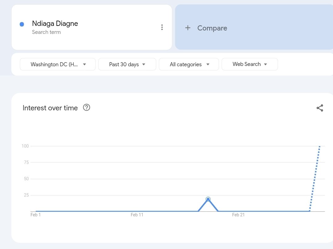This screenshot has height=249, width=333.
Task: Open the three-dot menu for Ndiaga Diagne
Action: pyautogui.click(x=162, y=27)
